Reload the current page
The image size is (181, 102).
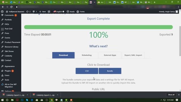[x=11, y=7]
